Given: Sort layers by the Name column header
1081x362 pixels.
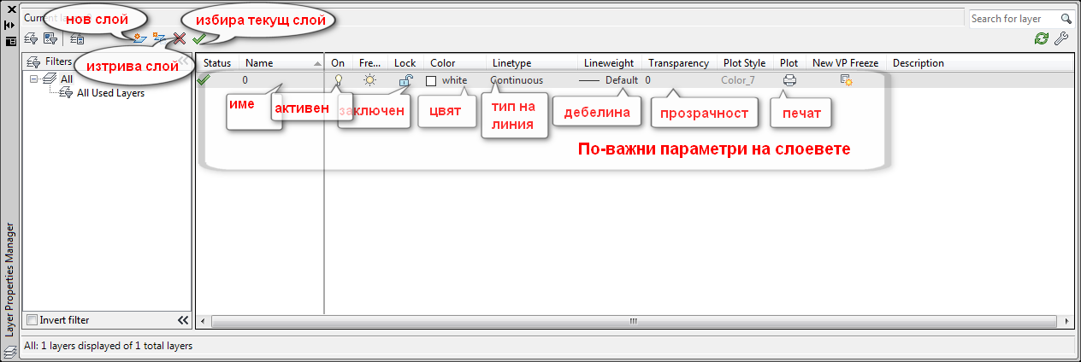Looking at the screenshot, I should (x=282, y=62).
